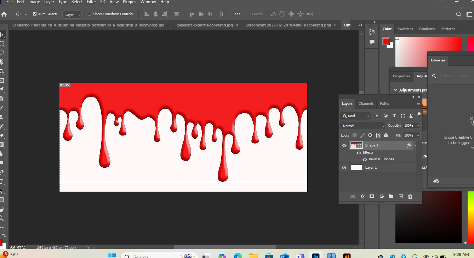Click Add a layer style fx button
Image resolution: width=474 pixels, height=258 pixels.
[362, 197]
